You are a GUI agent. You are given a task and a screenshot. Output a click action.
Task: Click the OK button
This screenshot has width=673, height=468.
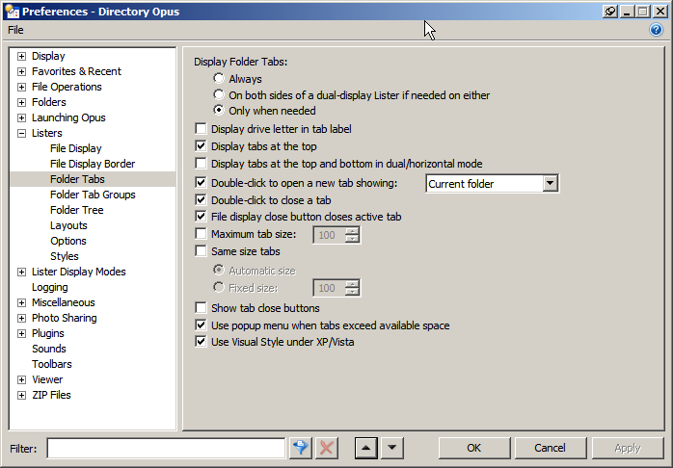click(473, 448)
